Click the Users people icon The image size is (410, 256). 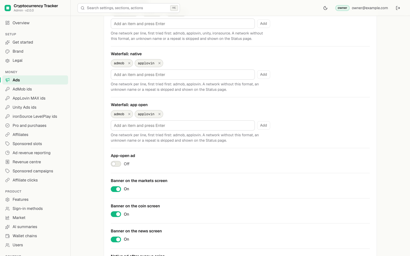[x=7, y=245]
